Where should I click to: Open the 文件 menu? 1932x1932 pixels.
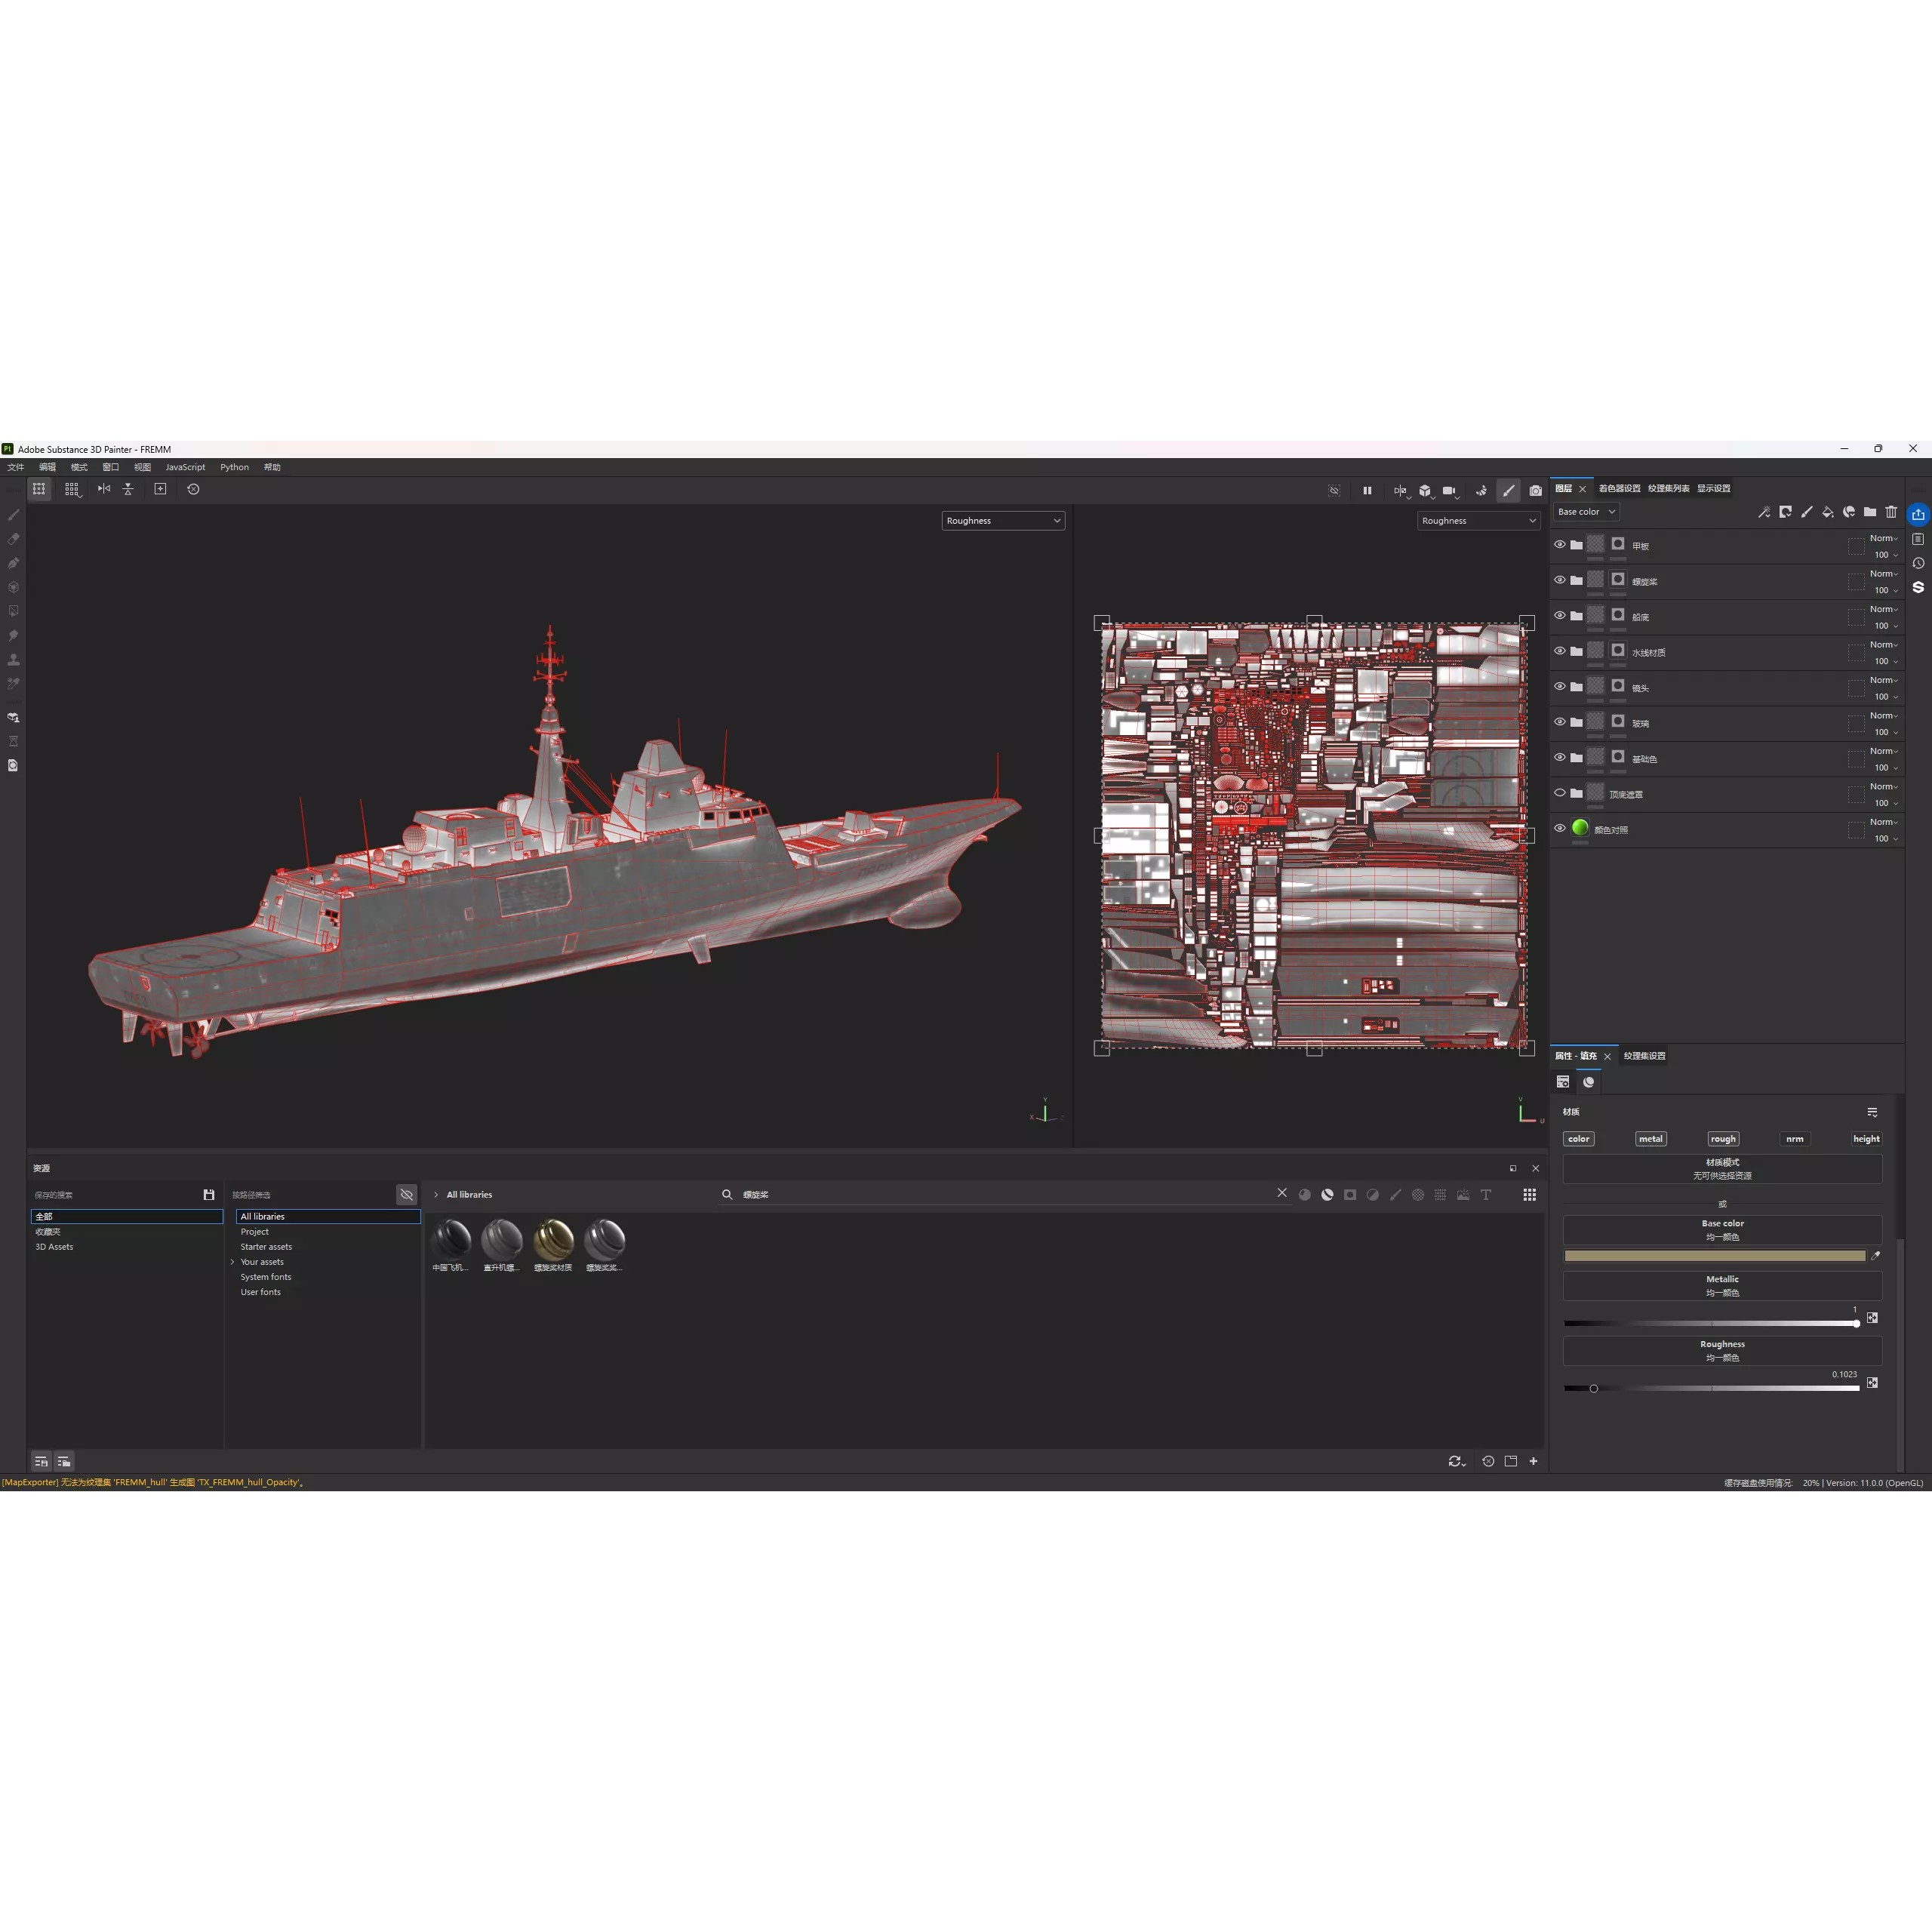pyautogui.click(x=15, y=467)
